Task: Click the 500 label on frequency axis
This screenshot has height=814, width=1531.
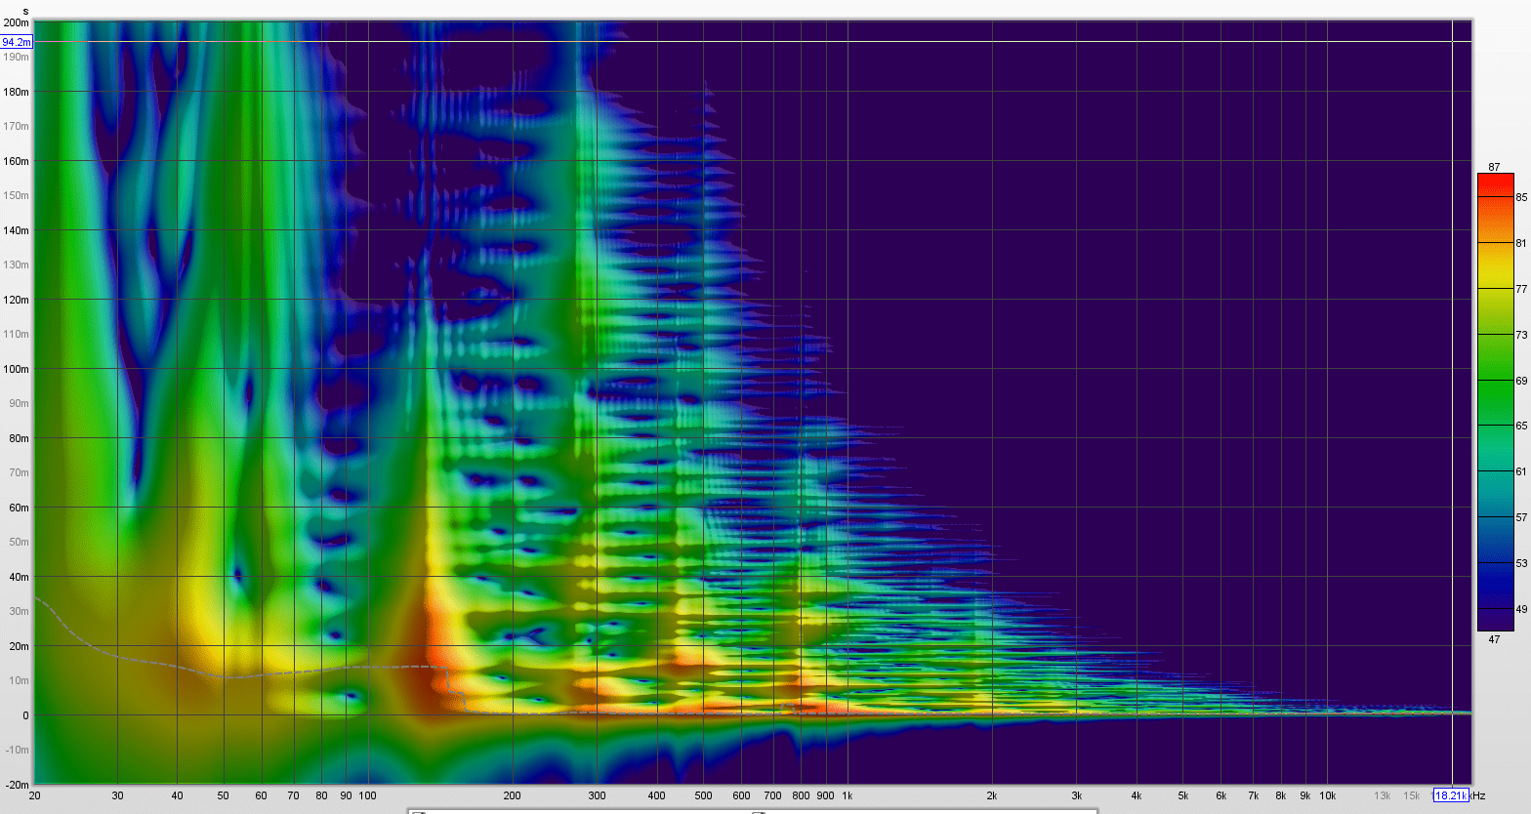Action: pyautogui.click(x=703, y=795)
